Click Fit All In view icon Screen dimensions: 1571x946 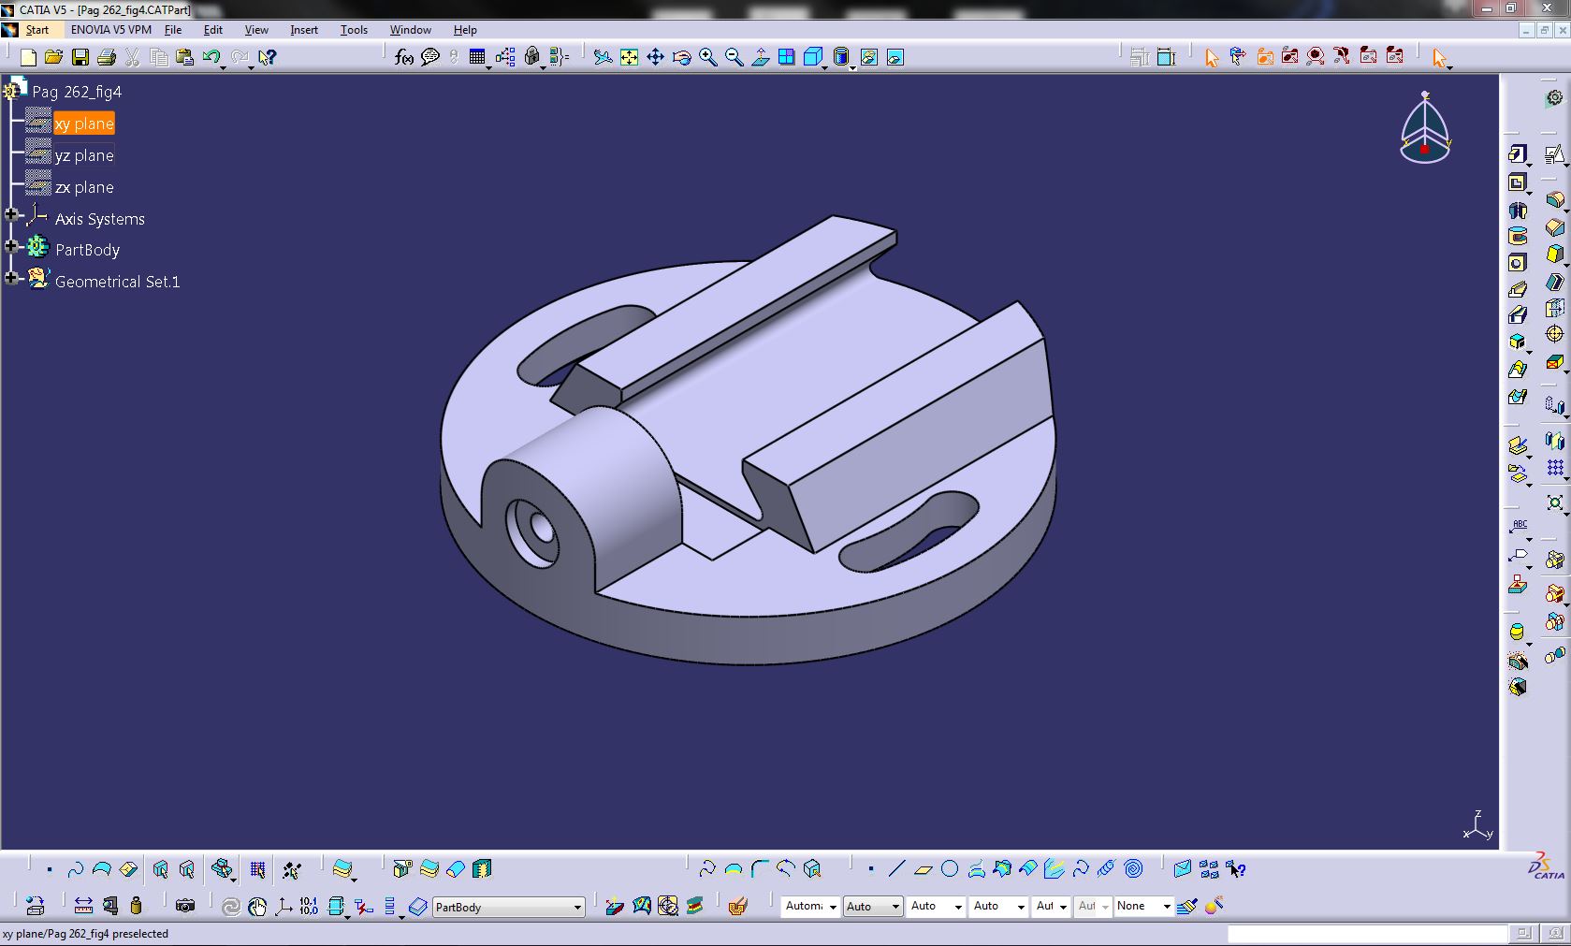[x=630, y=58]
